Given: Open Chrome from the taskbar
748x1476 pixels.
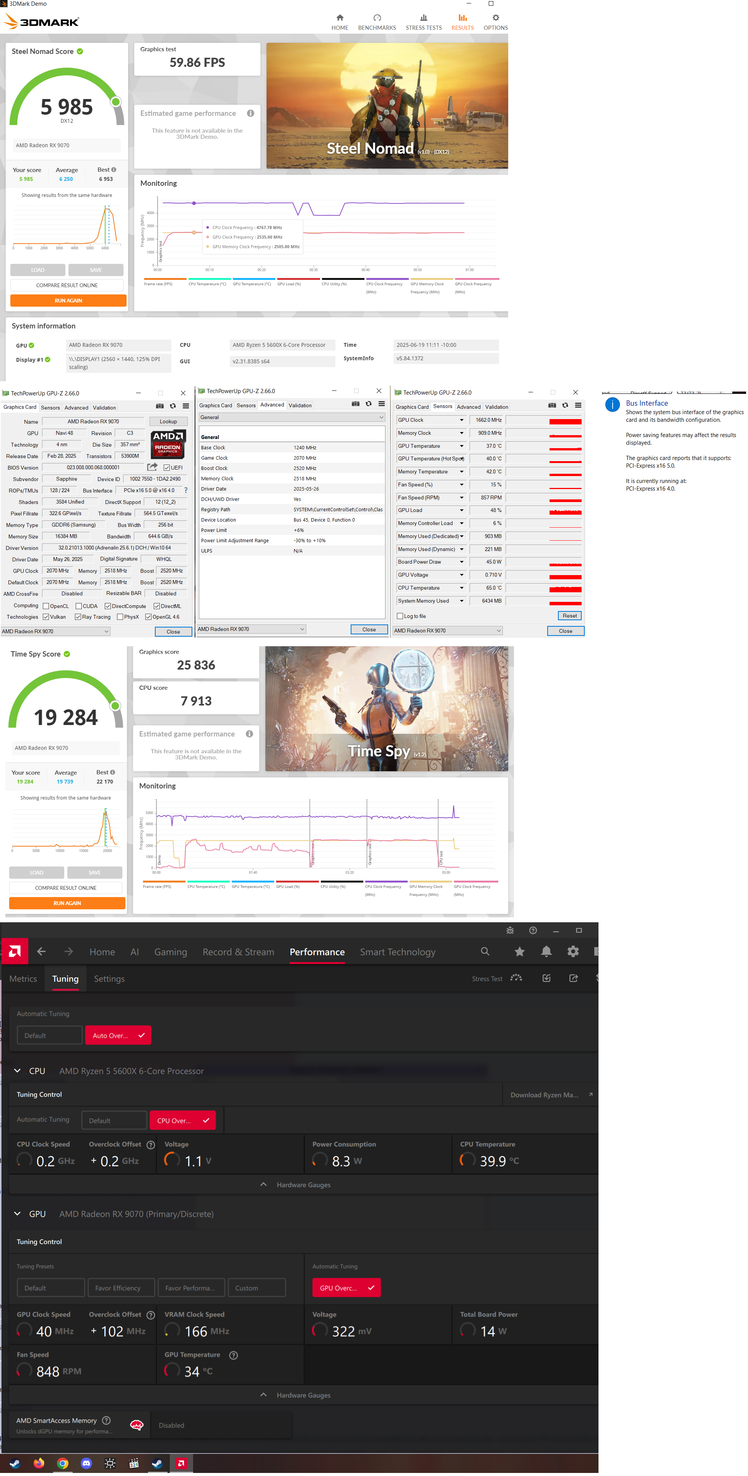Looking at the screenshot, I should [x=62, y=1463].
